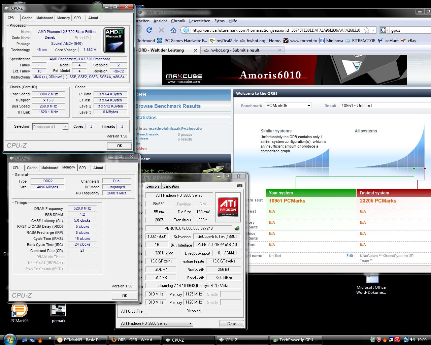This screenshot has height=345, width=431.
Task: Open the ATI Radeon HD 3800 Series dropdown
Action: [157, 323]
